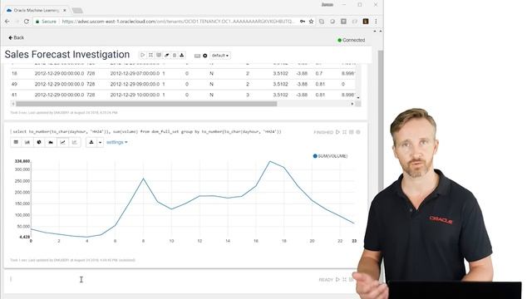Export notebook with download icon beside title

[182, 56]
